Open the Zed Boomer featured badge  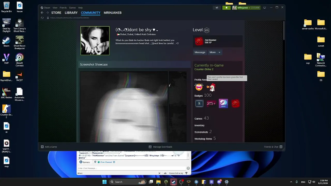(199, 41)
